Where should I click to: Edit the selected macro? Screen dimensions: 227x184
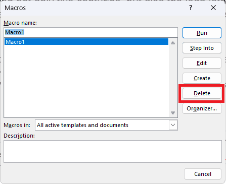point(202,63)
